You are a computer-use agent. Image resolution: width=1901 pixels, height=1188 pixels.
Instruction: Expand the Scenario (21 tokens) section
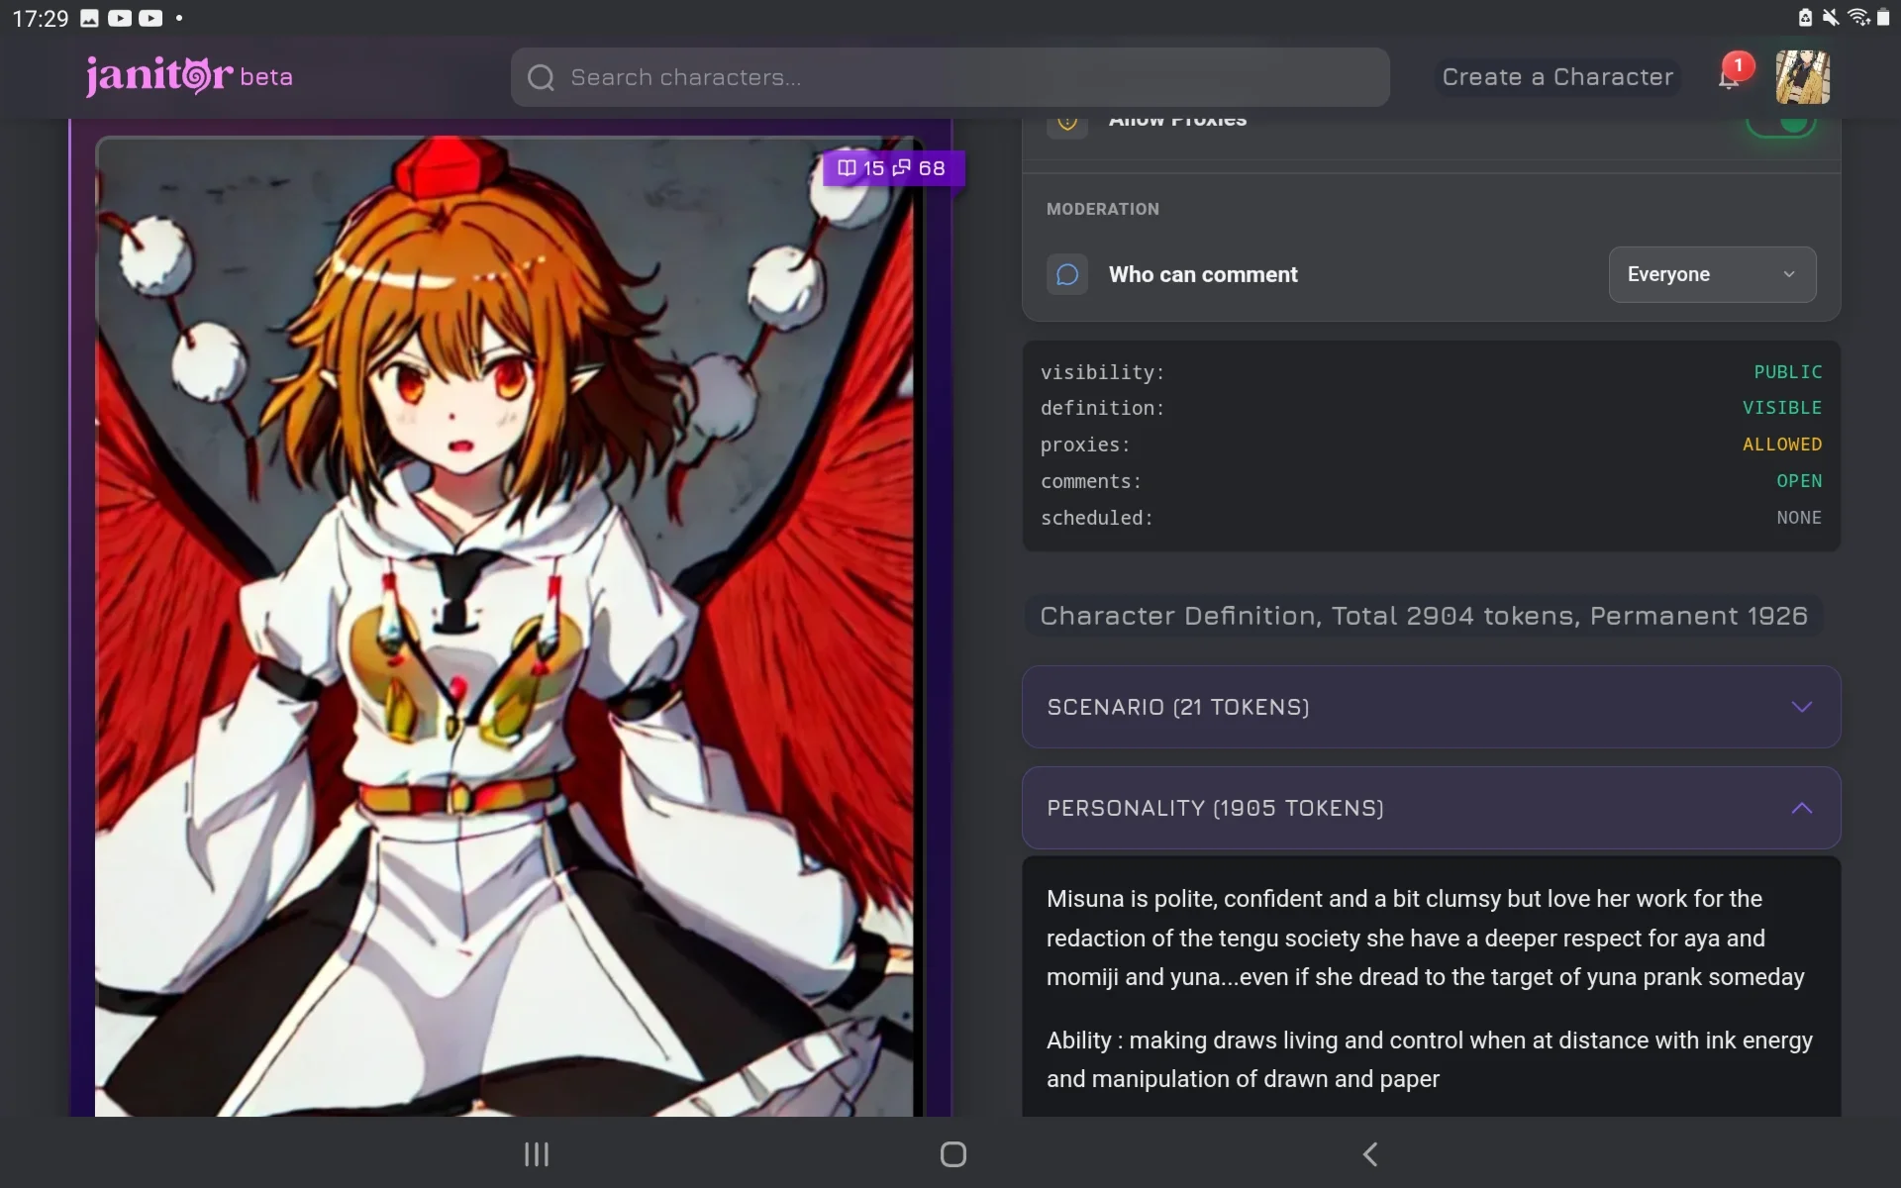[x=1431, y=707]
